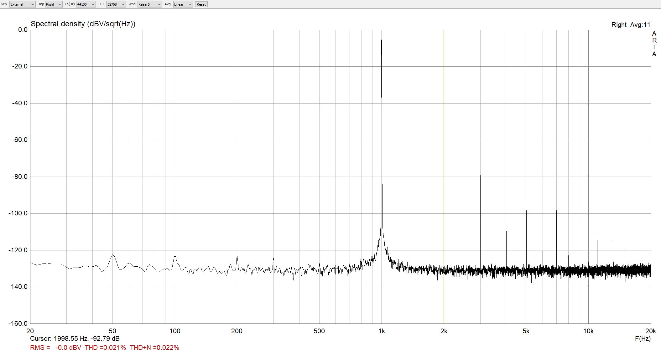Click the 0.0 y-axis label
The height and width of the screenshot is (352, 661).
(23, 30)
